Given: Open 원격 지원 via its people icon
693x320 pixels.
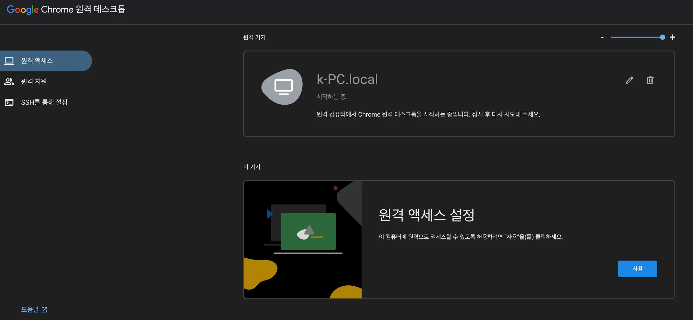Looking at the screenshot, I should pos(9,81).
